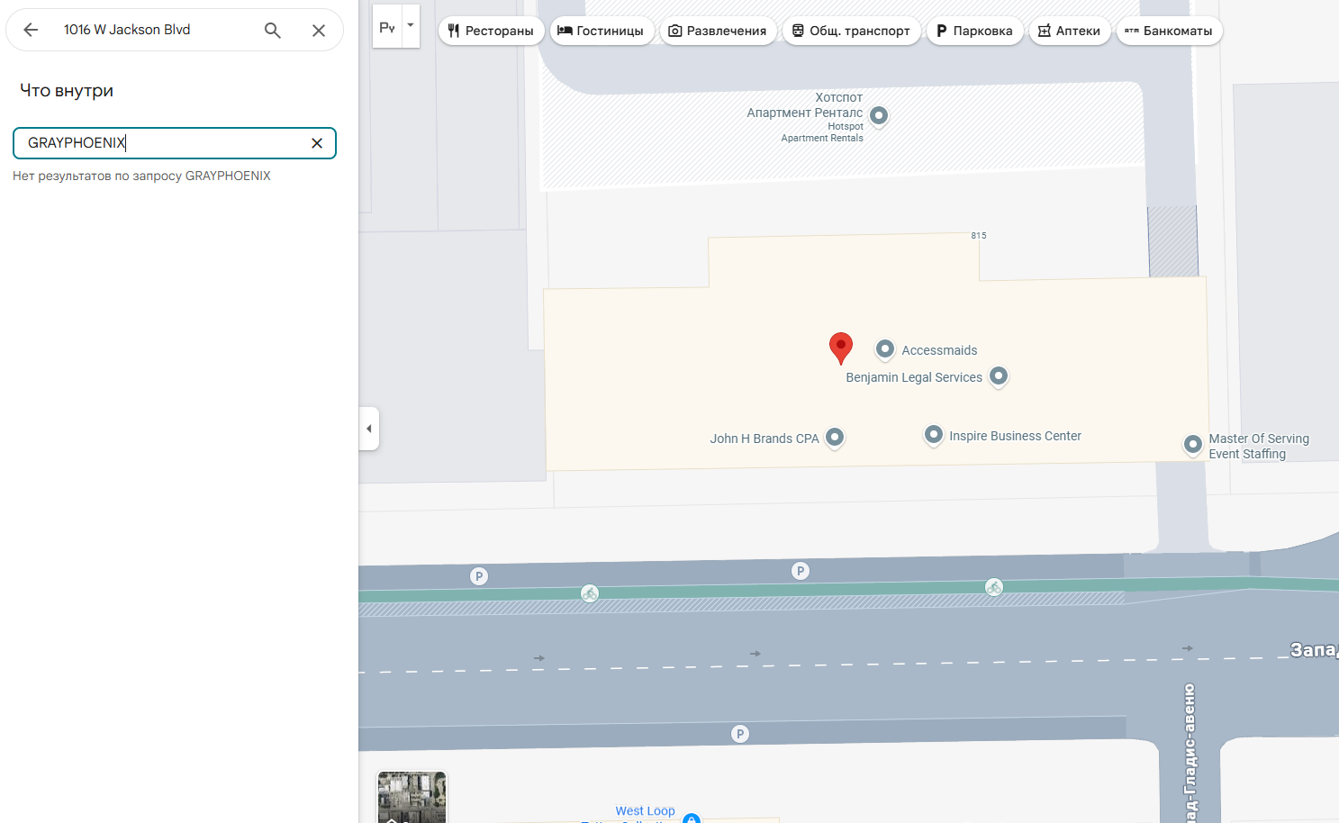Select the Развлечения category chip
This screenshot has width=1339, height=823.
(718, 31)
